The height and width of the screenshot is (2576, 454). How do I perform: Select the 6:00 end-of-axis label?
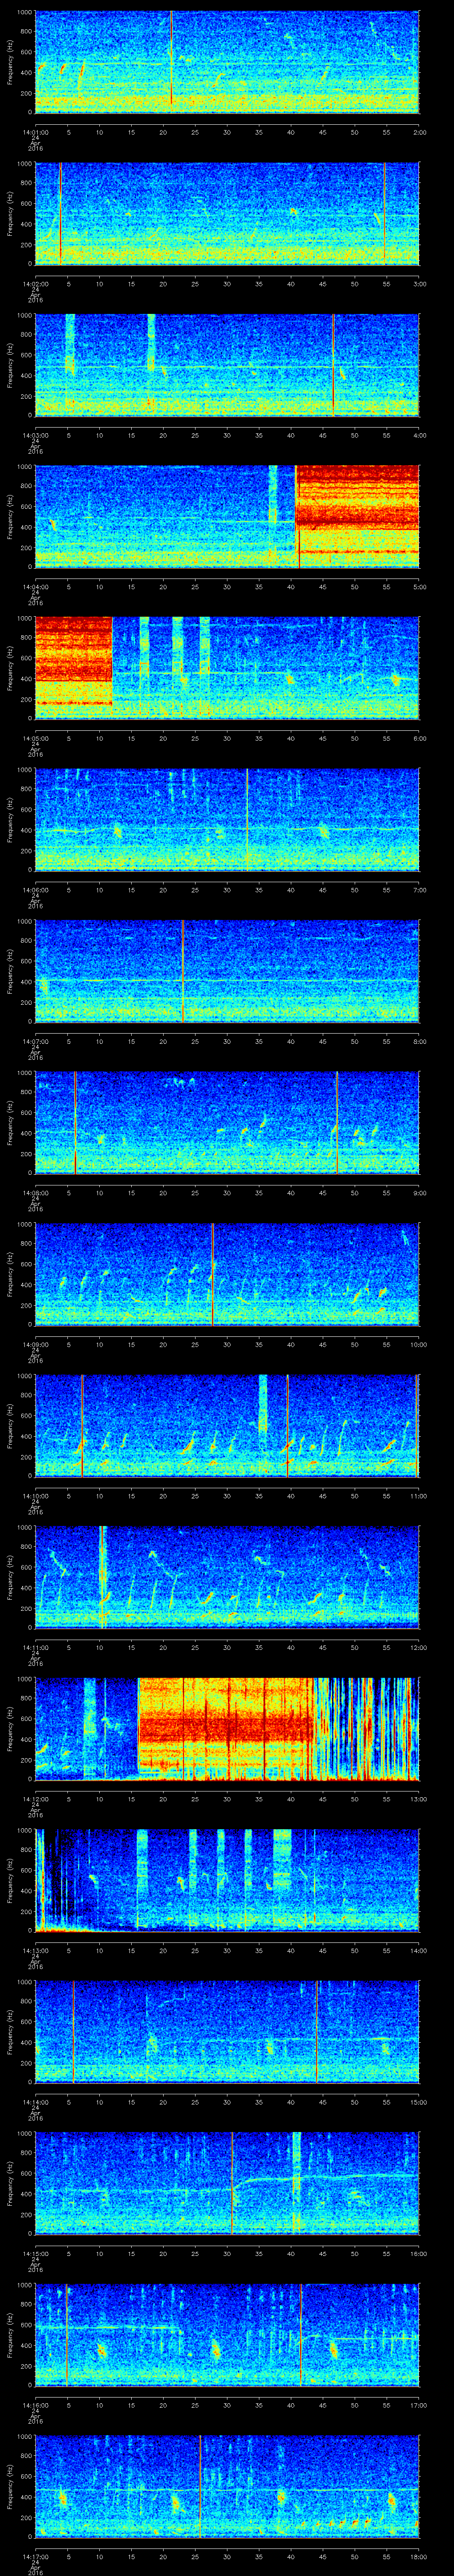pos(419,737)
